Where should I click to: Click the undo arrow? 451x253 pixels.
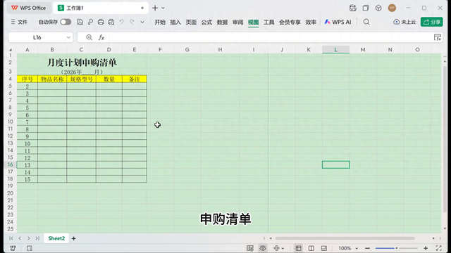click(x=122, y=22)
